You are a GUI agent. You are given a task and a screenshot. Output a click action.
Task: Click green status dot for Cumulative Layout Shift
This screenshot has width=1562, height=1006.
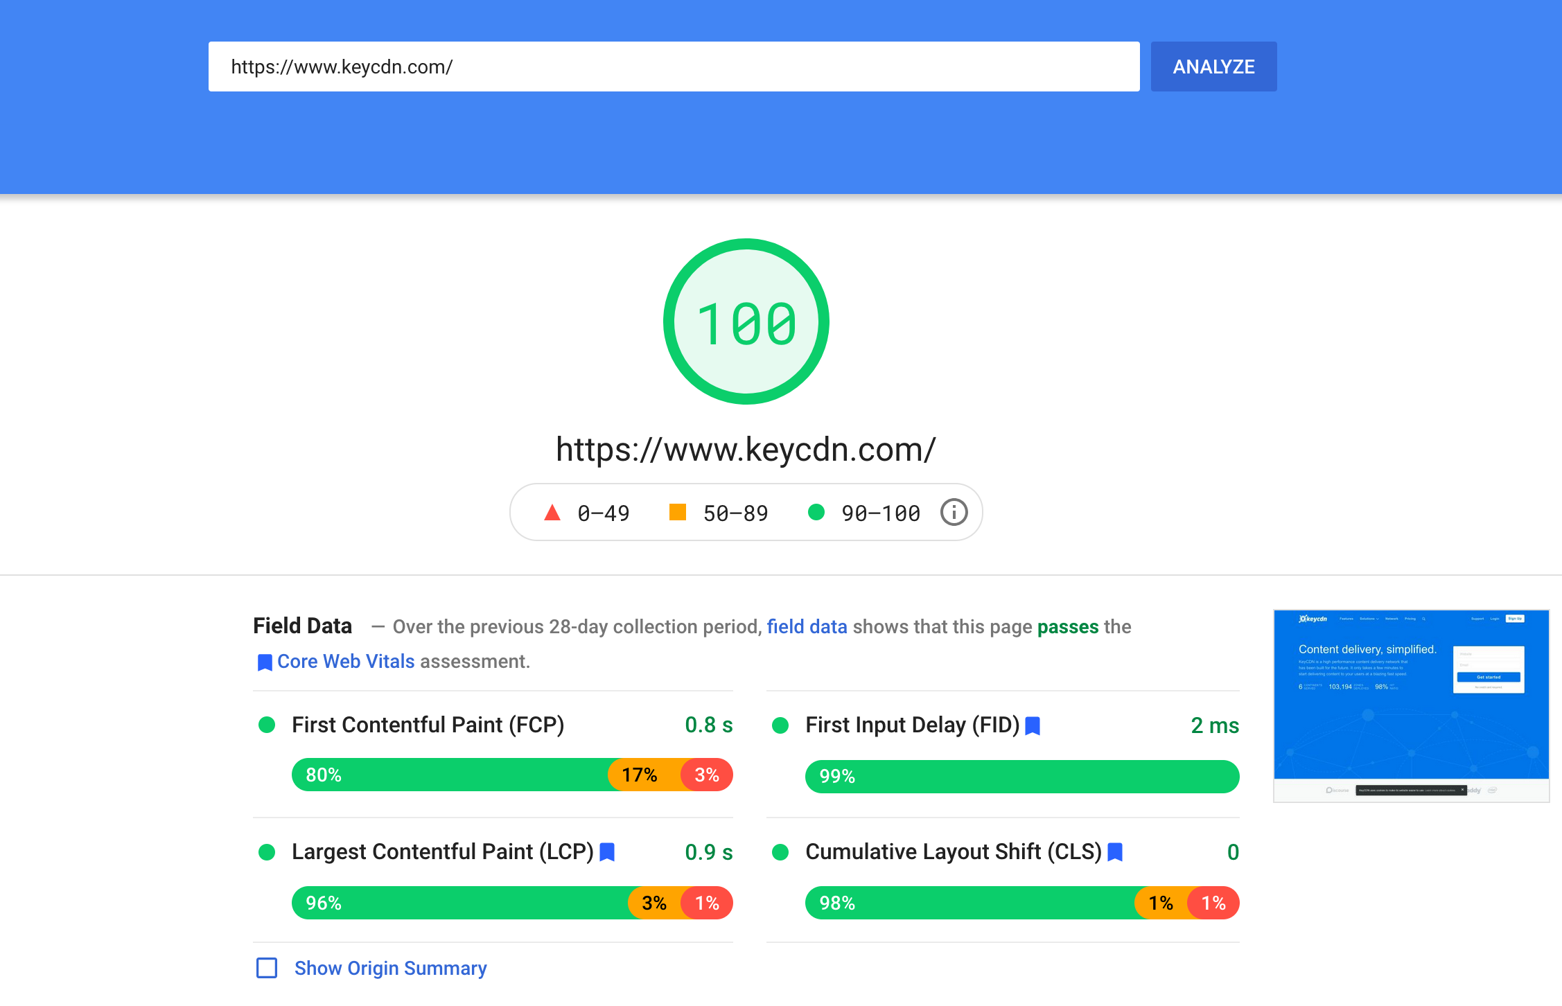point(780,852)
